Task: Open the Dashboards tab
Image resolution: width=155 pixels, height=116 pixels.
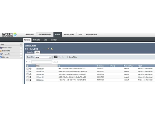Action: 29,35
